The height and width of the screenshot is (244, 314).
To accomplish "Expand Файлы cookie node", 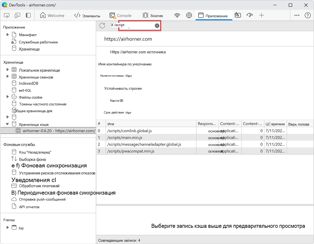I will pos(7,97).
